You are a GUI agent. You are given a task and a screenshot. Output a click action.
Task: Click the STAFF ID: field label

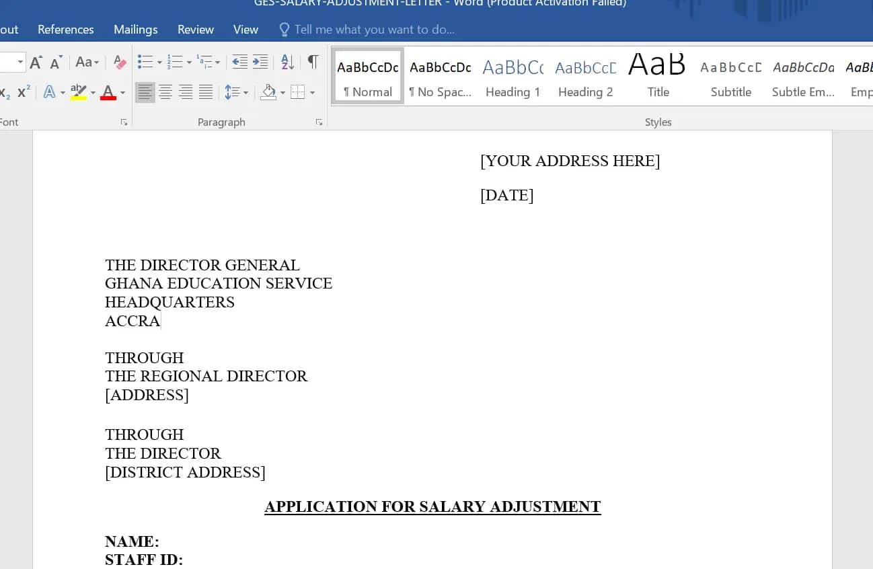click(144, 560)
